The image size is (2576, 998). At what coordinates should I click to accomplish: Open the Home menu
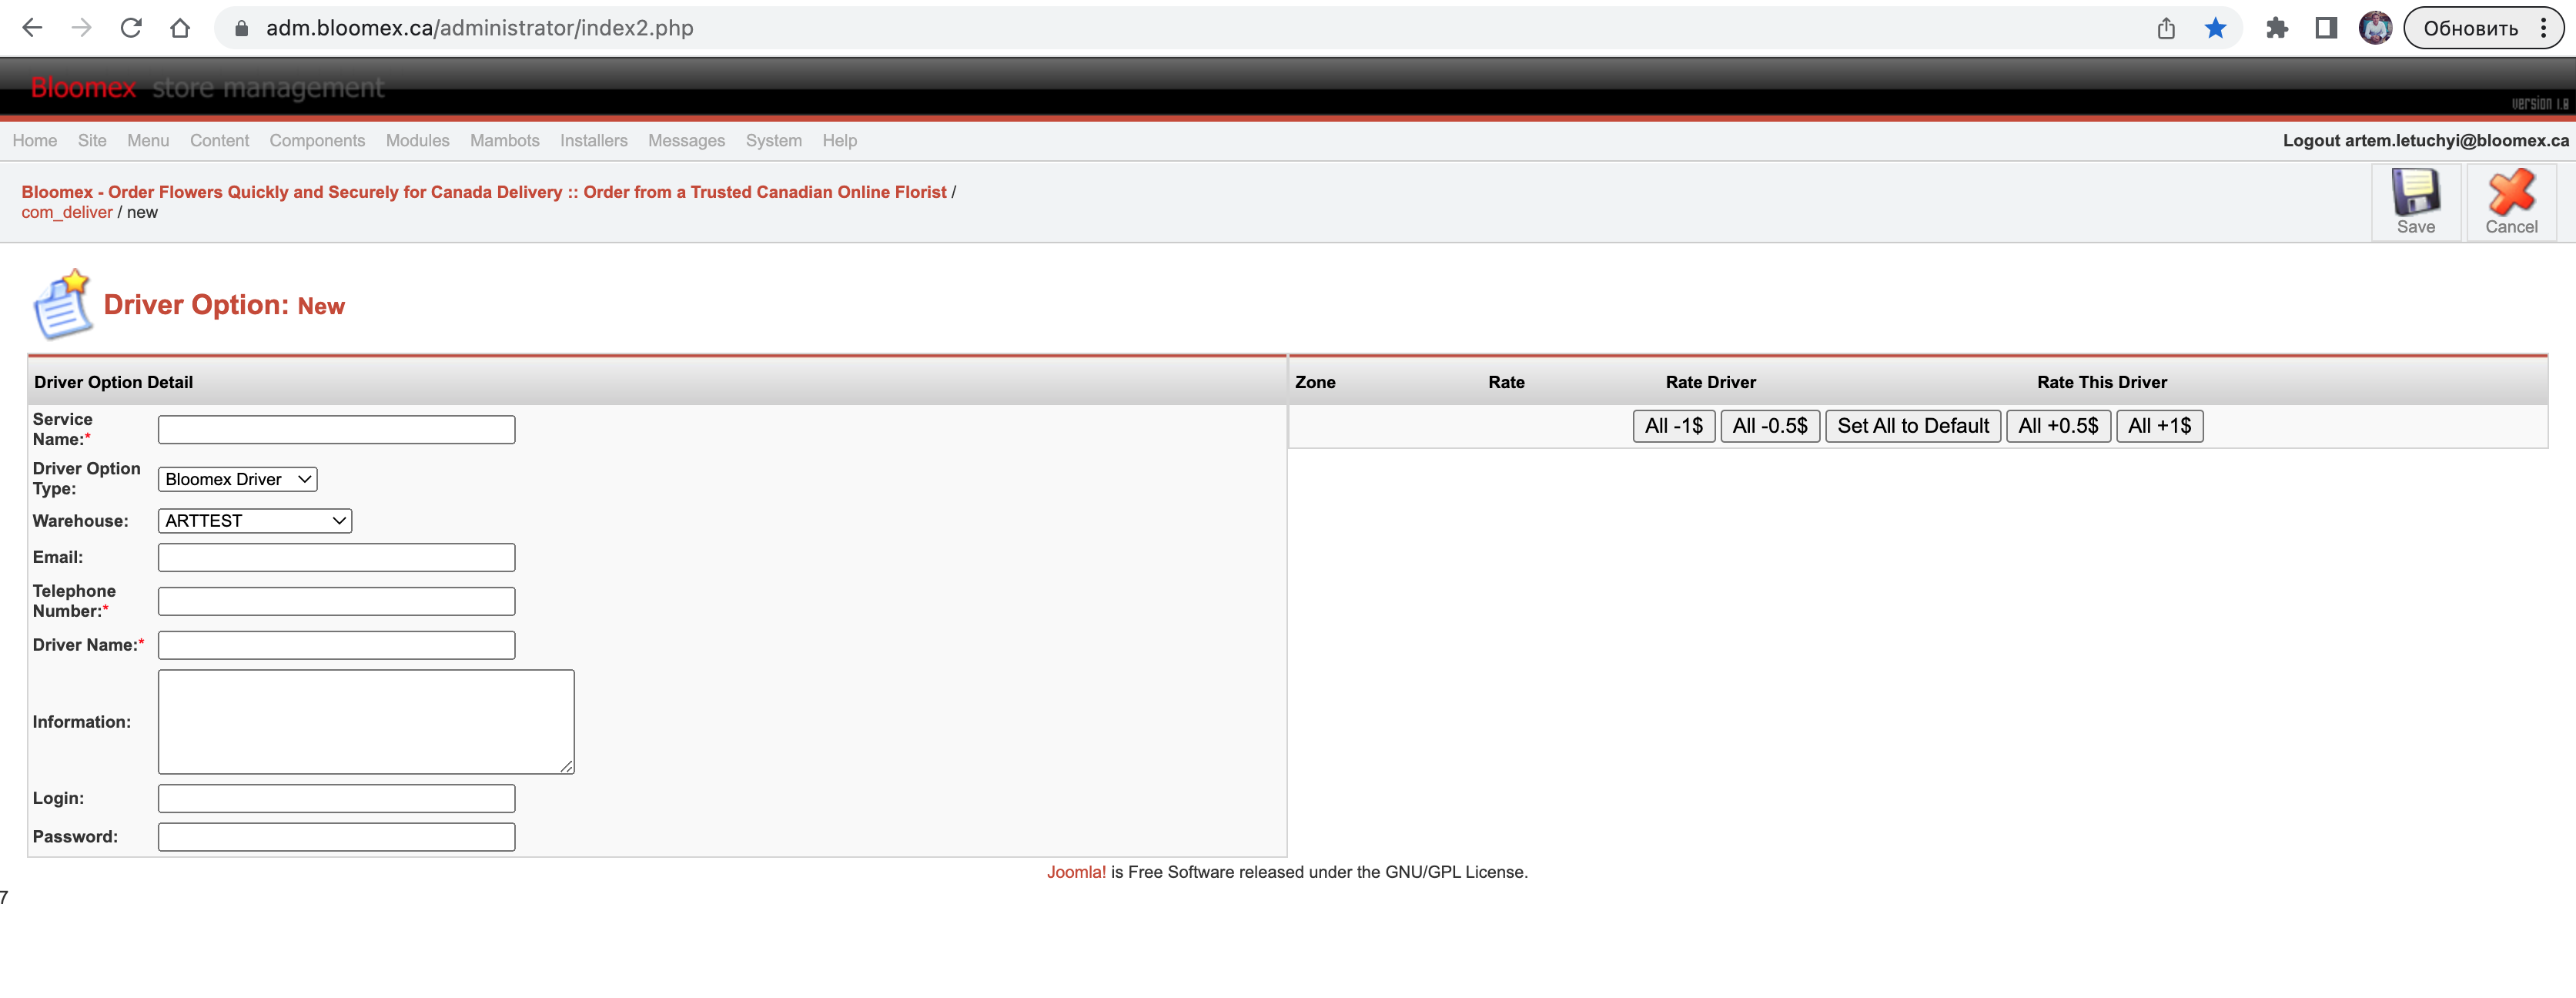click(x=35, y=141)
